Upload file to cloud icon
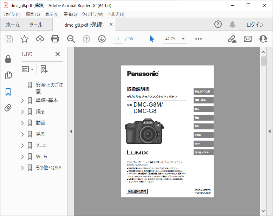This screenshot has height=216, width=273. [40, 39]
